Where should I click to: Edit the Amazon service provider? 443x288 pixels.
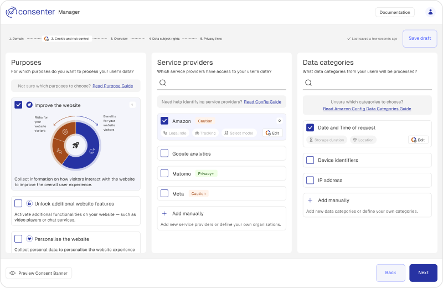[272, 133]
